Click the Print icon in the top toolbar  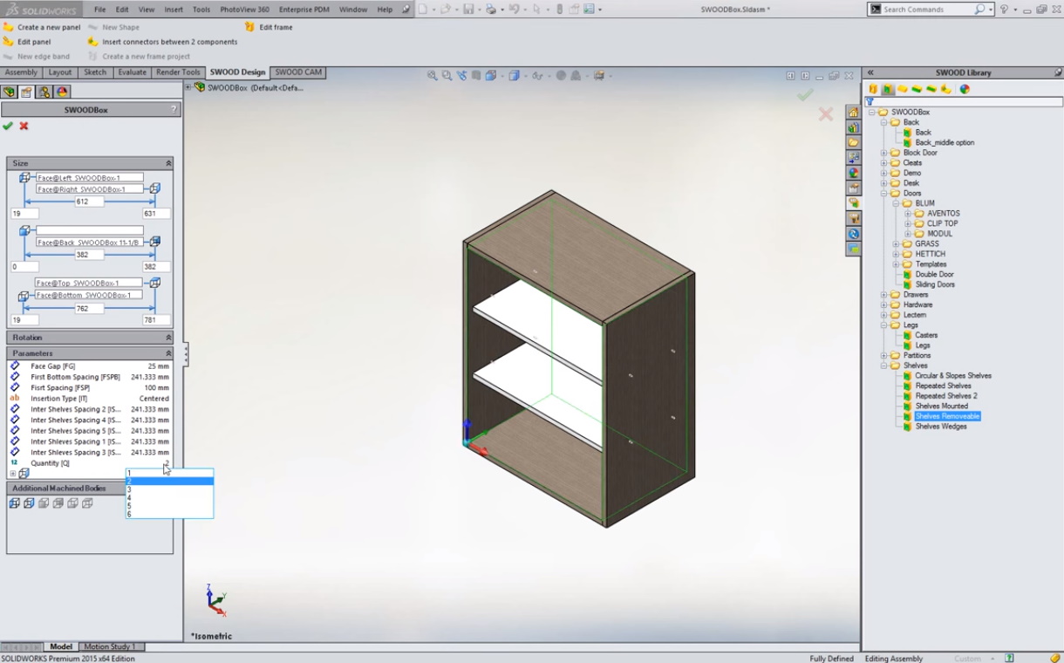[491, 10]
